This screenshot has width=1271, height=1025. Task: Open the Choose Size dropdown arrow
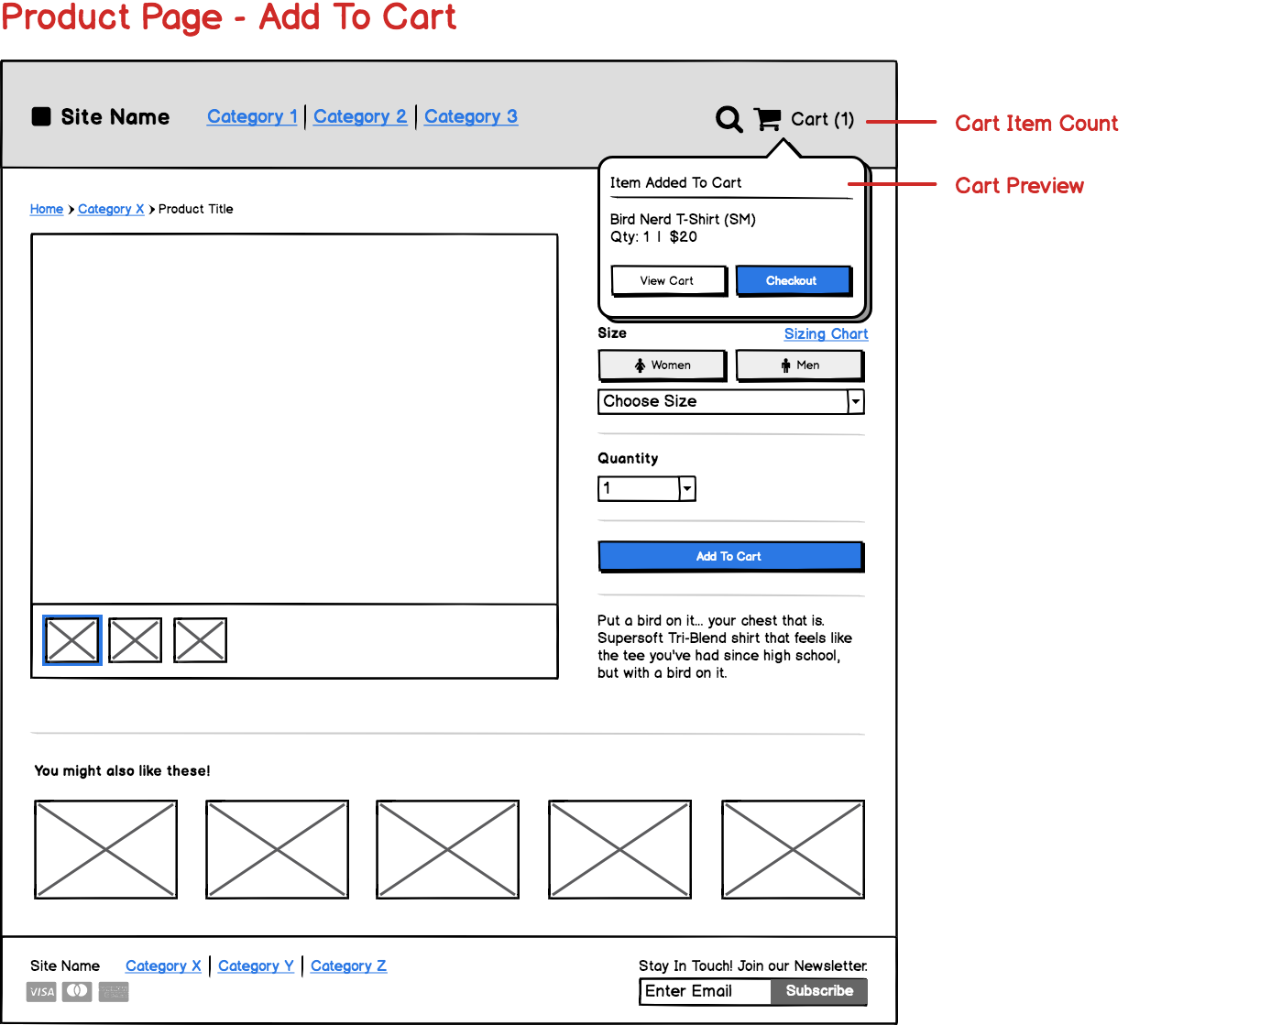click(855, 401)
